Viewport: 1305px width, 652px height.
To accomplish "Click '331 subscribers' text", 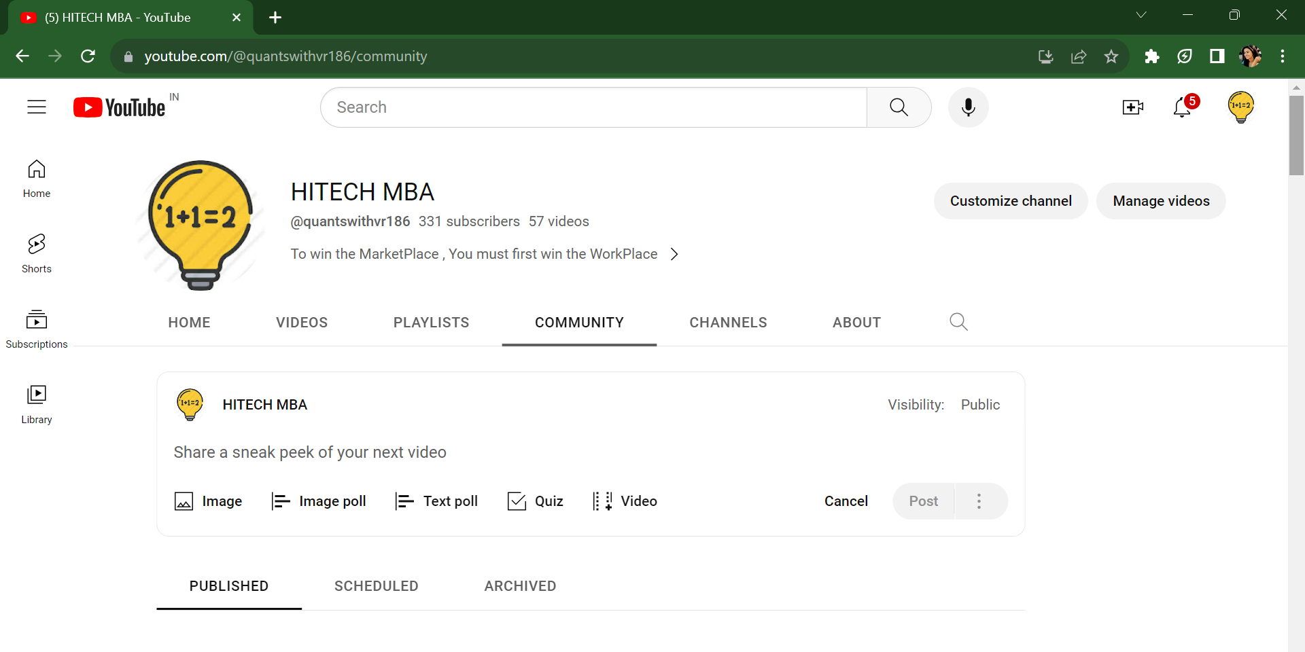I will (469, 221).
